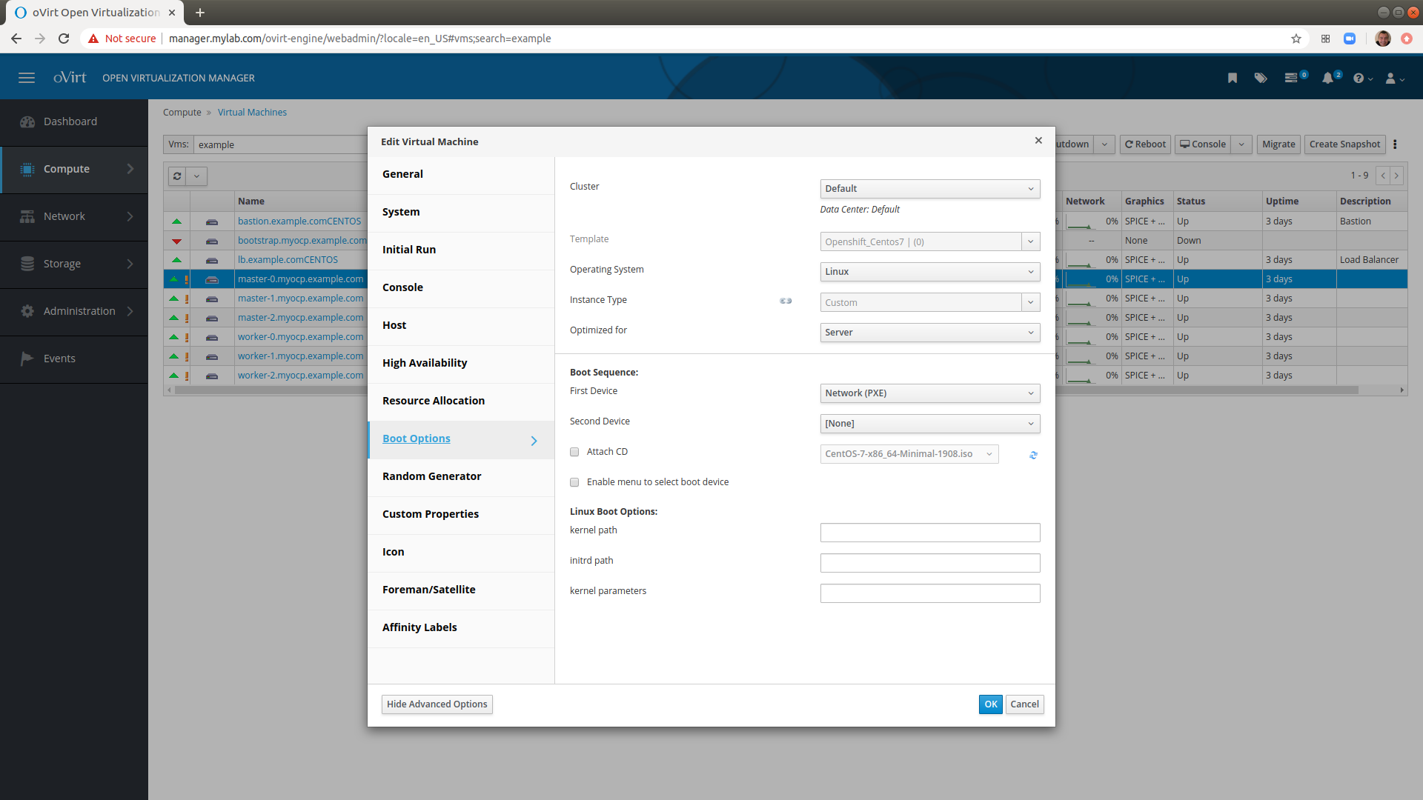Select the High Availability tab
This screenshot has width=1423, height=800.
[461, 364]
